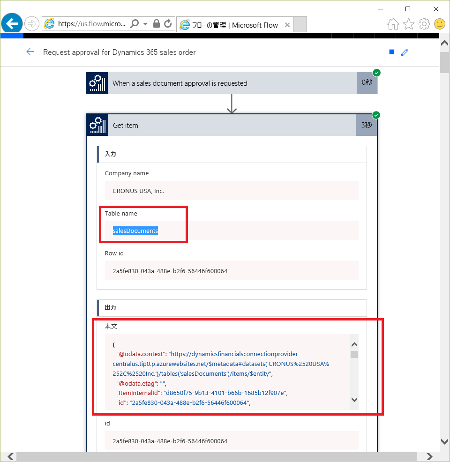Open Favorites with the star icon

[409, 24]
